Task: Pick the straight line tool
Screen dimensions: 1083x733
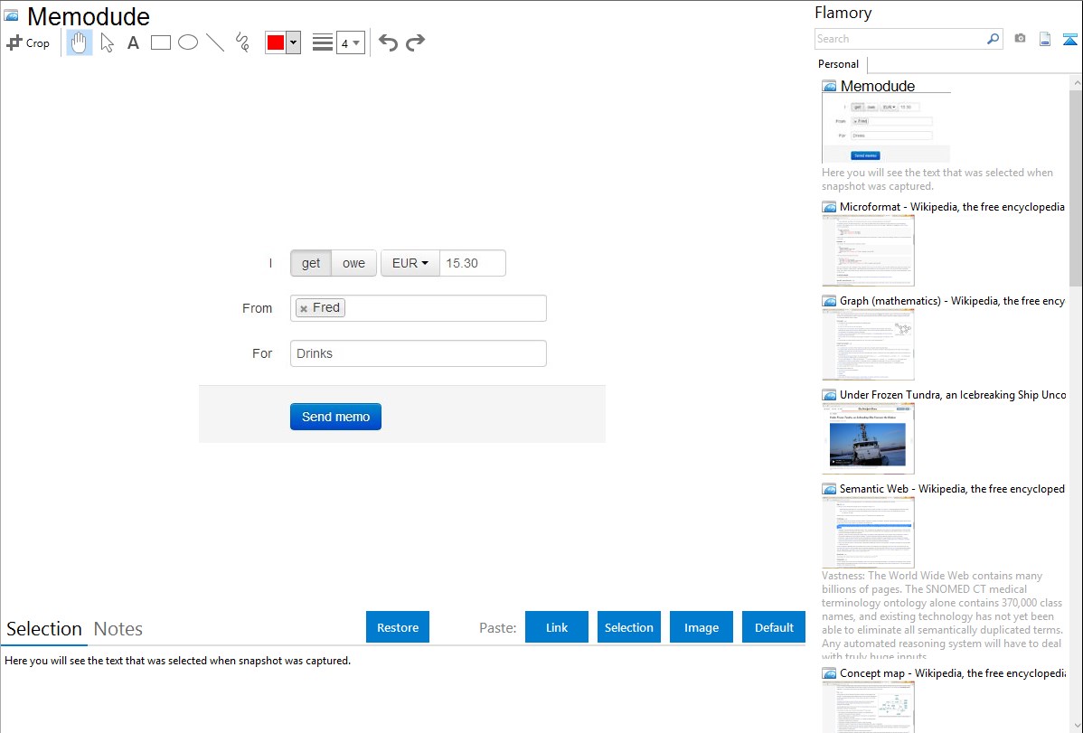Action: (215, 42)
